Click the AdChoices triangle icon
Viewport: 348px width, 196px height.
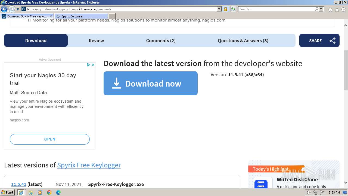(x=88, y=65)
